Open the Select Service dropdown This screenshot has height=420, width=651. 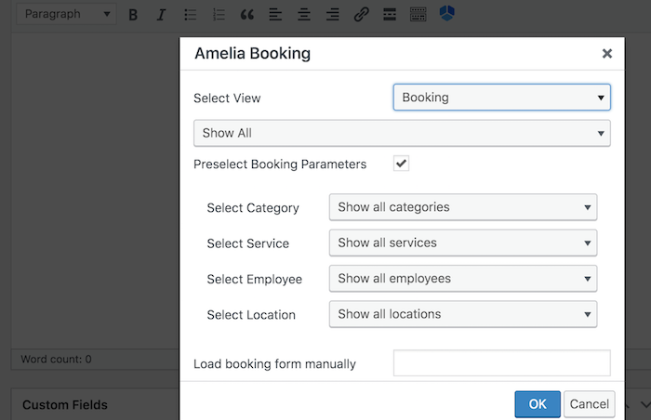(x=462, y=243)
